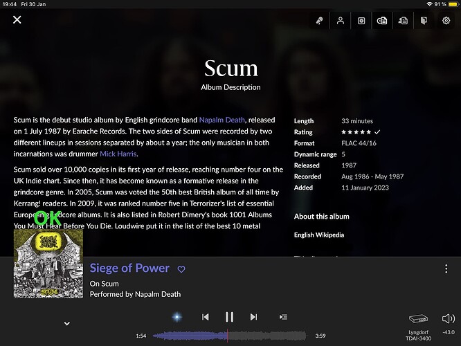
Task: Toggle Roon Radio sparkle icon
Action: coord(177,317)
